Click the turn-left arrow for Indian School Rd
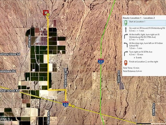166x125 pixels. tap(126, 45)
